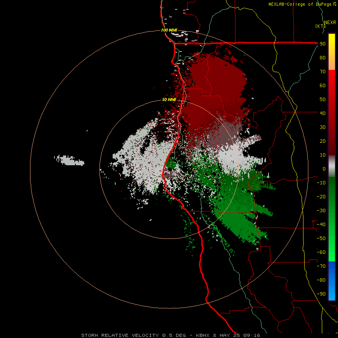Select the -70 scale value
This screenshot has width=338, height=338.
[321, 266]
